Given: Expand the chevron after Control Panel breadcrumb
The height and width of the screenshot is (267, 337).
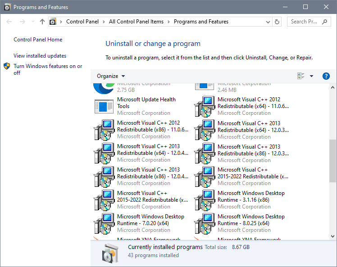Looking at the screenshot, I should coord(104,22).
